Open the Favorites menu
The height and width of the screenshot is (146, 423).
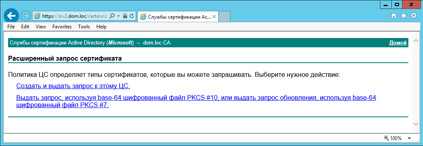click(x=62, y=27)
